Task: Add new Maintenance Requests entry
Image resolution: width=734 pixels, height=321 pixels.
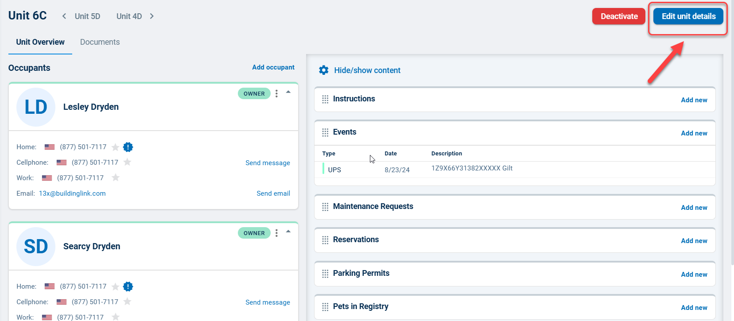Action: (x=694, y=208)
